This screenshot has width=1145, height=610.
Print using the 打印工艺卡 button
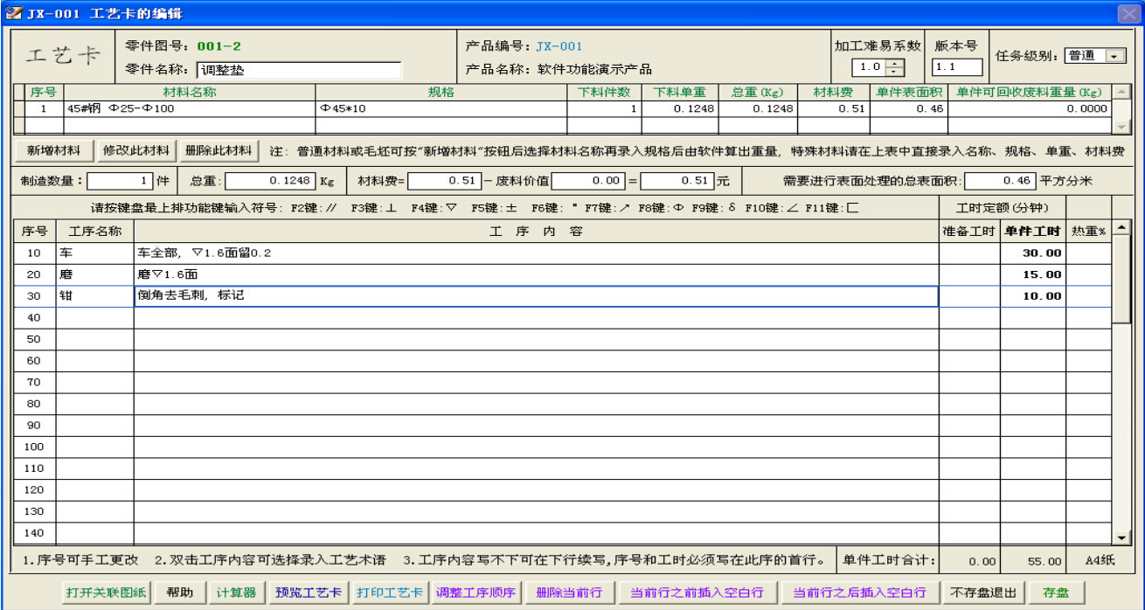click(388, 593)
